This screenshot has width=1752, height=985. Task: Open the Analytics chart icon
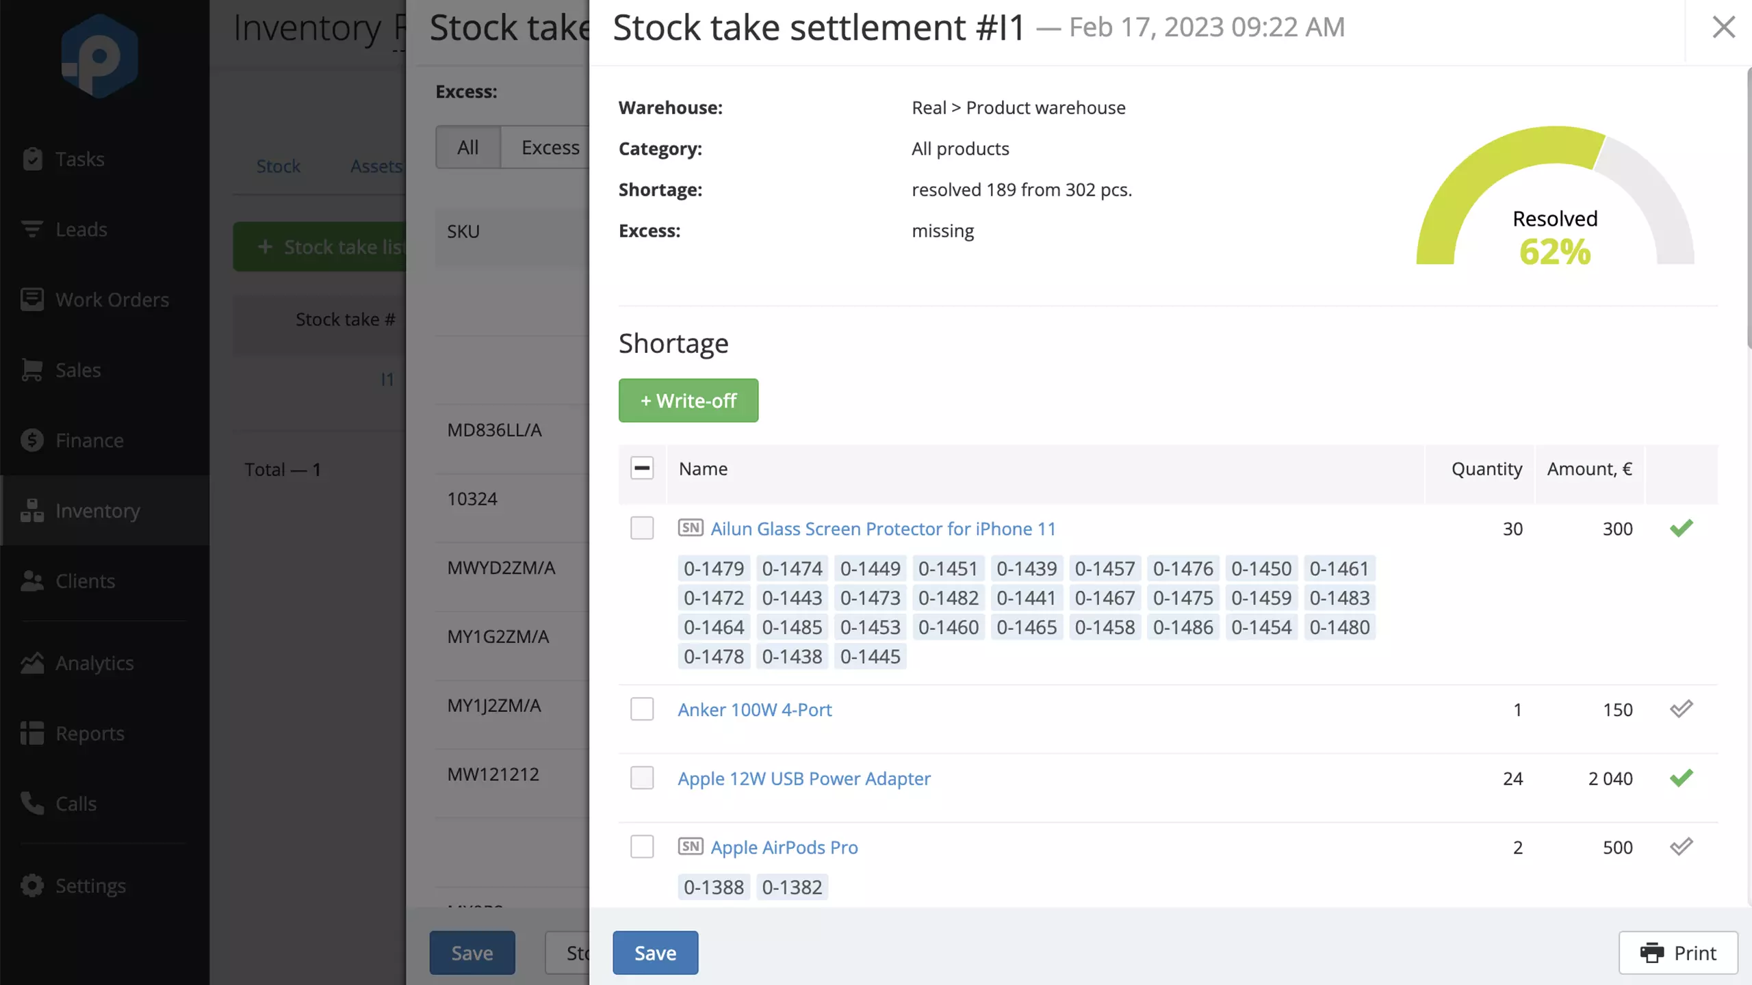(32, 662)
